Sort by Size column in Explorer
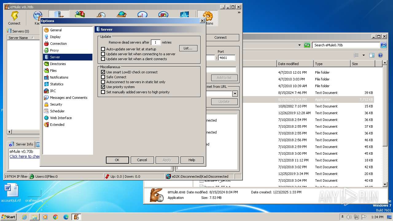393x221 pixels. click(363, 64)
